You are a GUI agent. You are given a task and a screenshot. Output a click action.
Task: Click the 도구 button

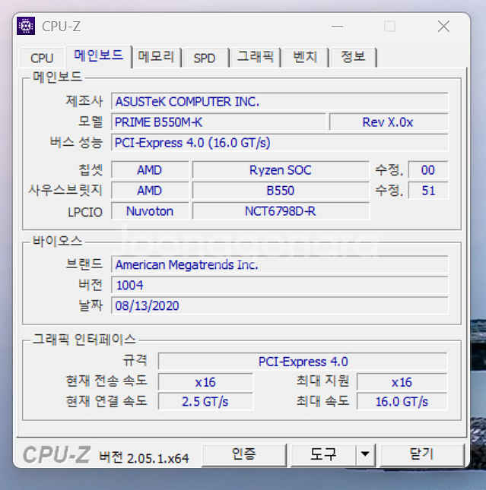click(323, 455)
